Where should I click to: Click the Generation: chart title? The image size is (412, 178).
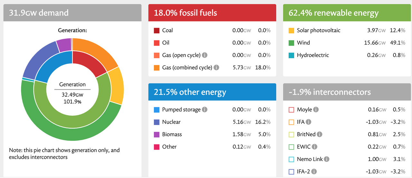pos(72,31)
